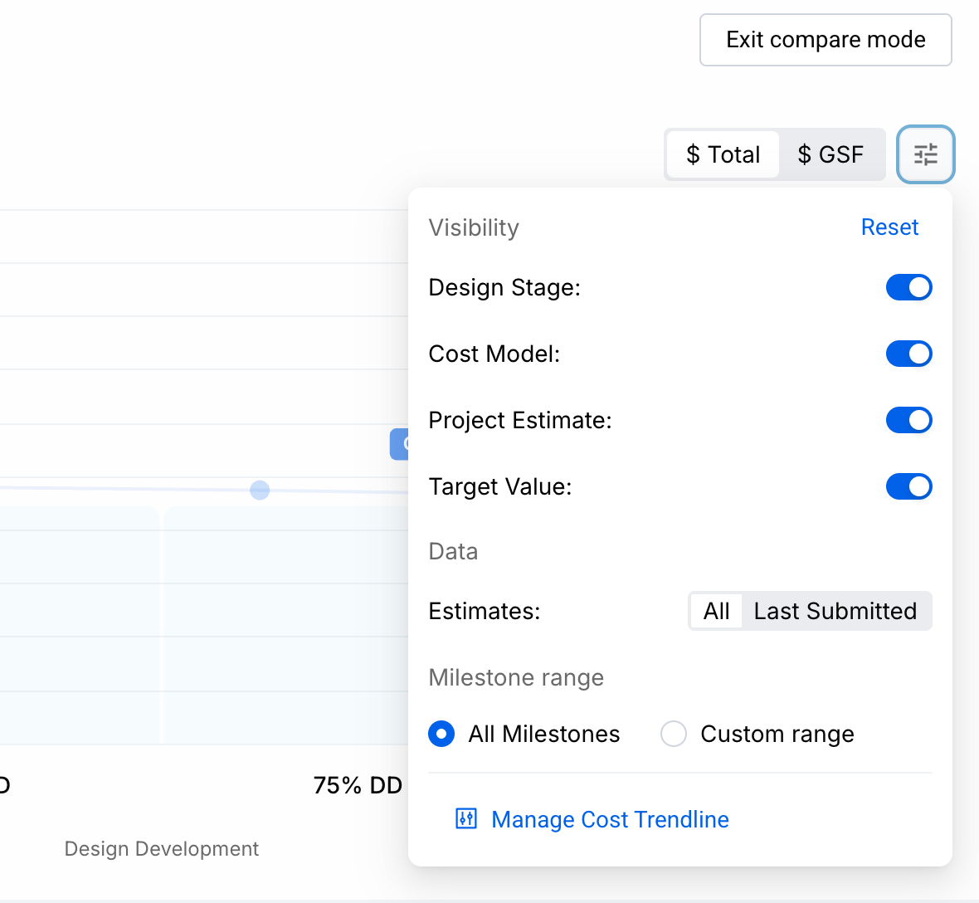Click the trendline data point on chart
The height and width of the screenshot is (903, 979).
(260, 491)
